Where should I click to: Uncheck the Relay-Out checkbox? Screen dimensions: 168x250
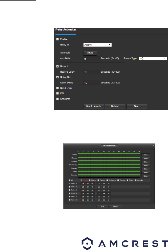[58, 77]
